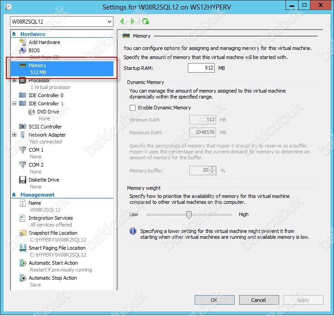The height and width of the screenshot is (316, 334).
Task: Click the COM 1 port icon
Action: point(23,150)
